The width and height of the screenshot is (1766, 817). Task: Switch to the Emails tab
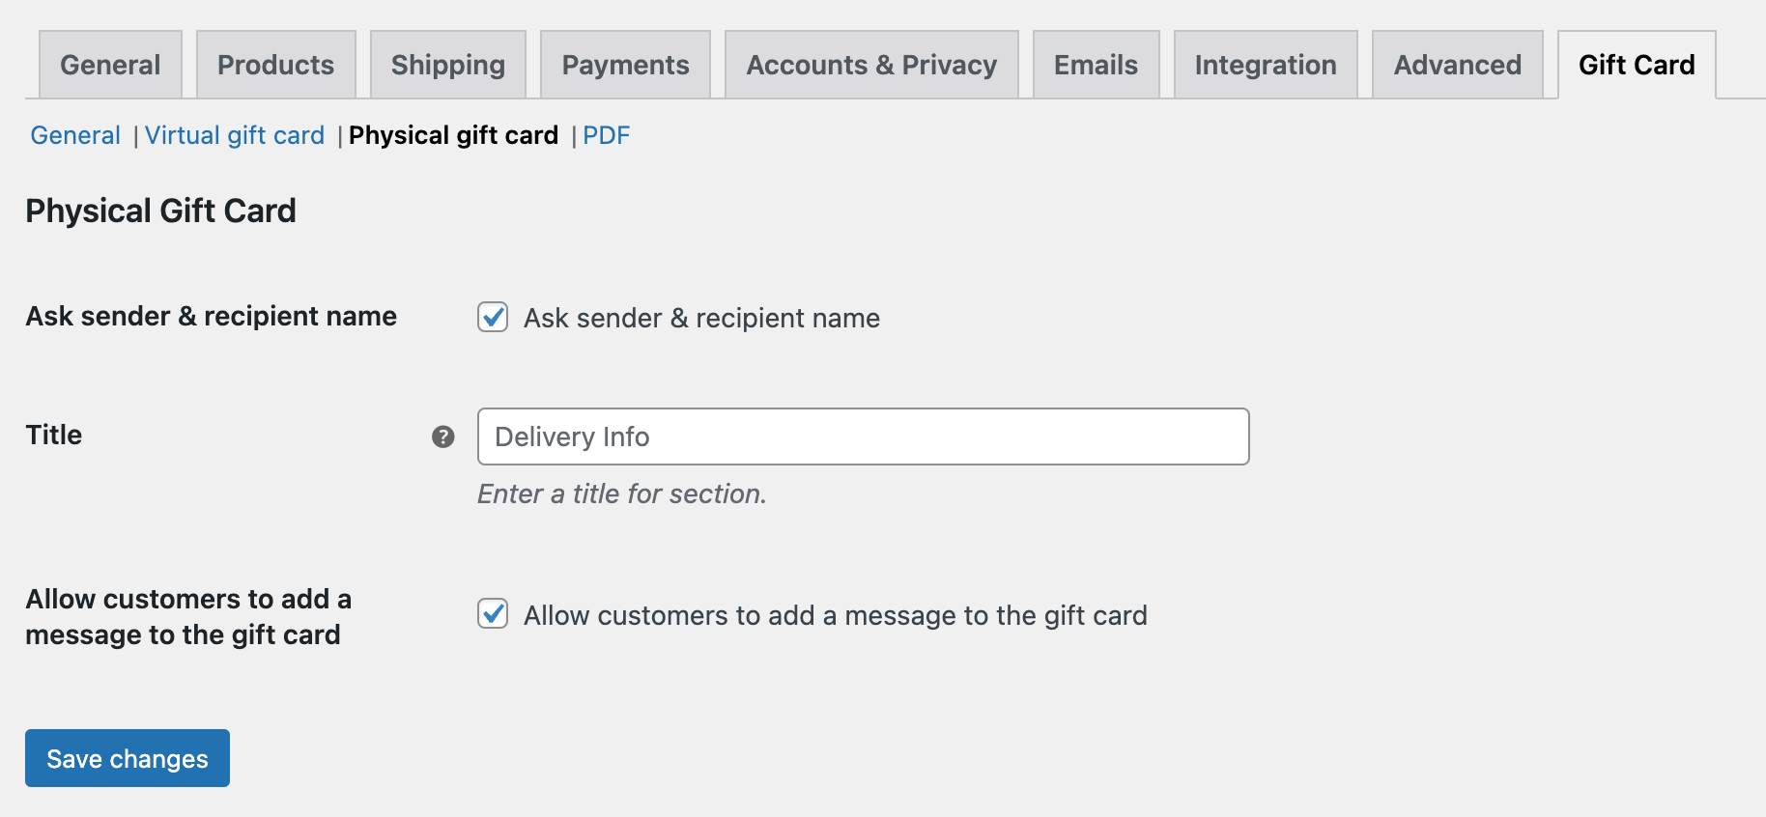point(1096,64)
